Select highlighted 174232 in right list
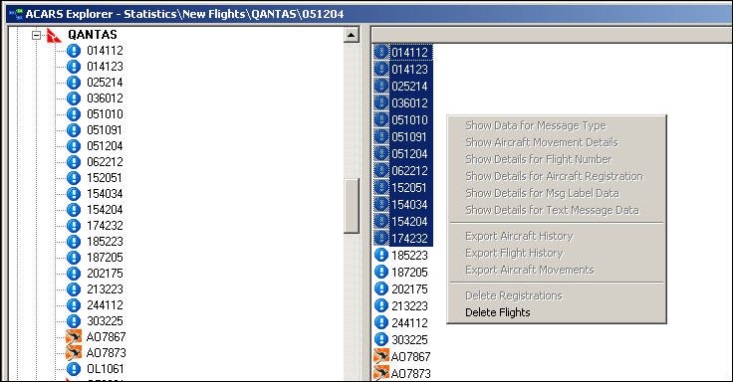 410,238
